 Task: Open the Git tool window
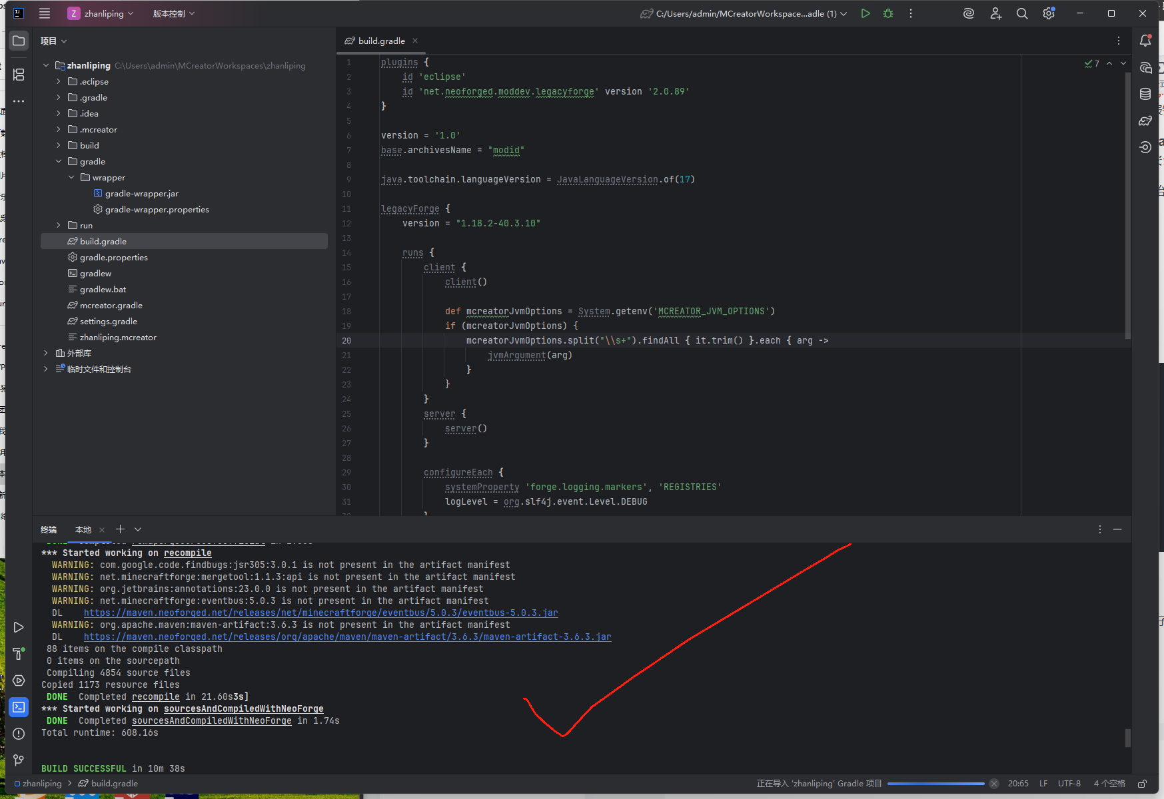(x=19, y=760)
